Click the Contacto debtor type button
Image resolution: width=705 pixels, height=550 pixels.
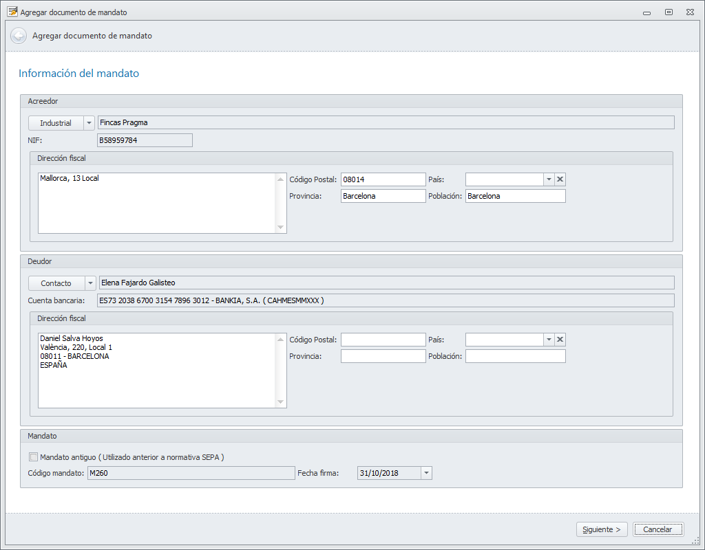pos(56,283)
